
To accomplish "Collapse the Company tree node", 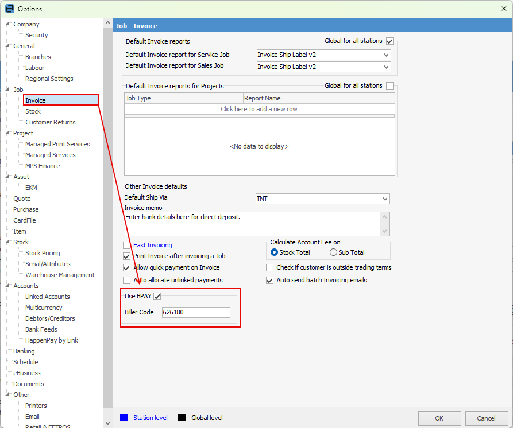I will [x=7, y=24].
